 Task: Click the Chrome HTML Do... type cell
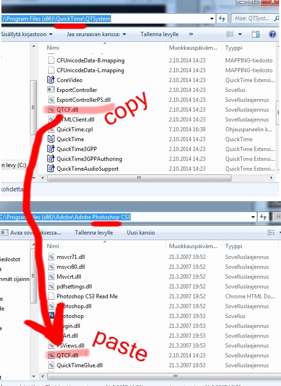250,296
